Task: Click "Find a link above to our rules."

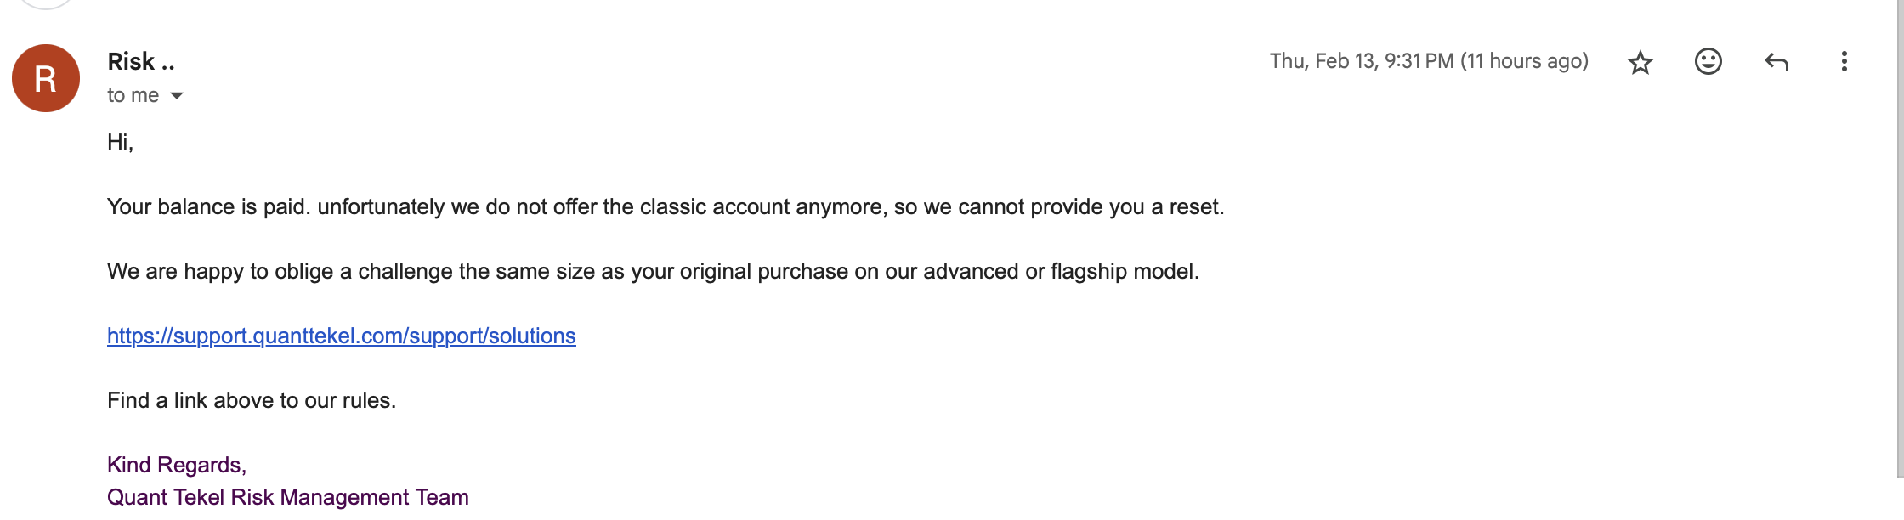Action: coord(252,401)
